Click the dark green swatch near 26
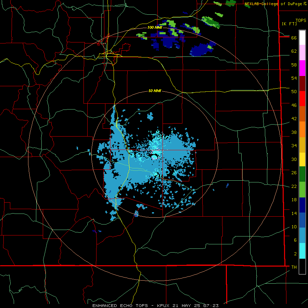This screenshot has width=308, height=308. point(302,174)
